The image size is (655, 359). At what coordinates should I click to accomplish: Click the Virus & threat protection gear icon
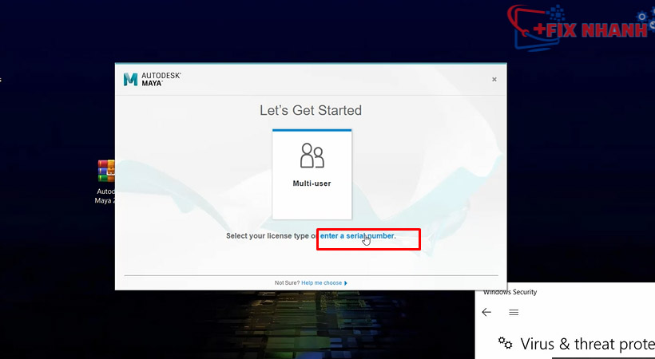[505, 343]
